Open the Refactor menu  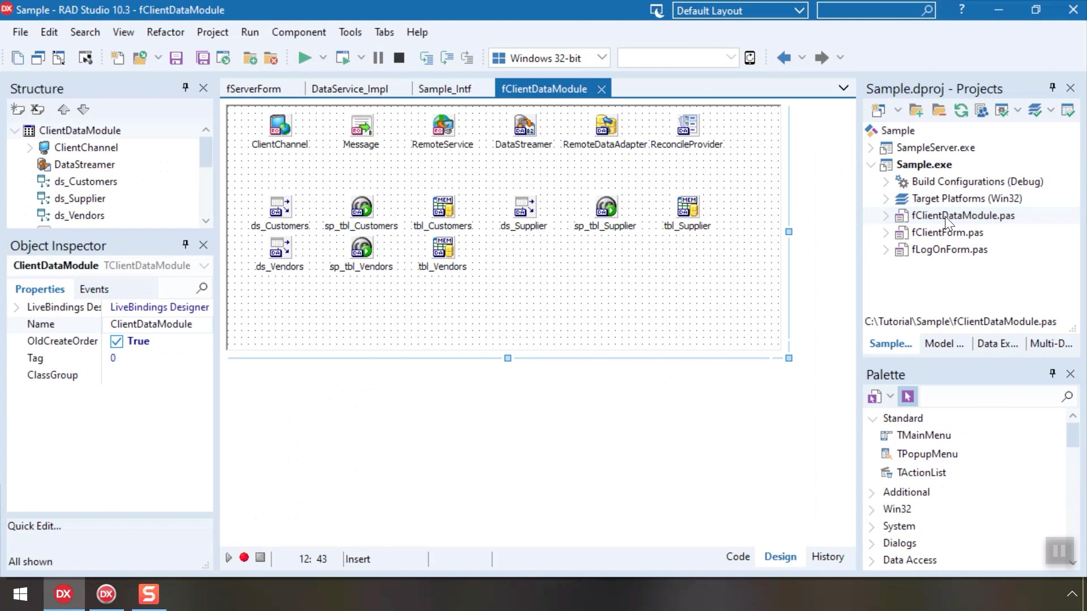(x=165, y=32)
